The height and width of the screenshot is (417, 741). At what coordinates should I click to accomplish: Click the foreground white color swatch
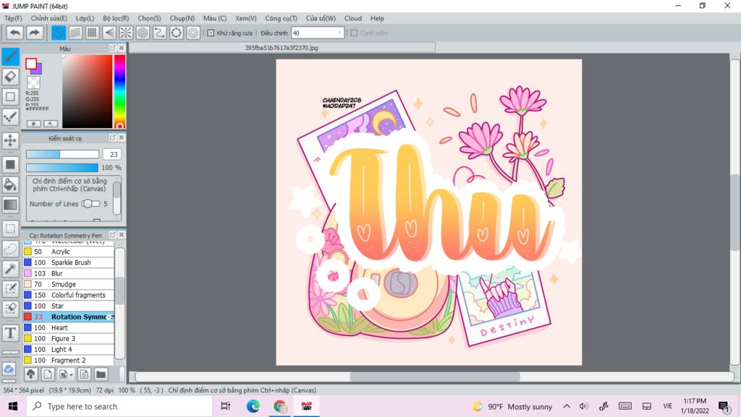pyautogui.click(x=31, y=64)
